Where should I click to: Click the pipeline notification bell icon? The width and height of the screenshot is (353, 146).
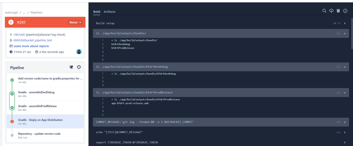coord(71,67)
